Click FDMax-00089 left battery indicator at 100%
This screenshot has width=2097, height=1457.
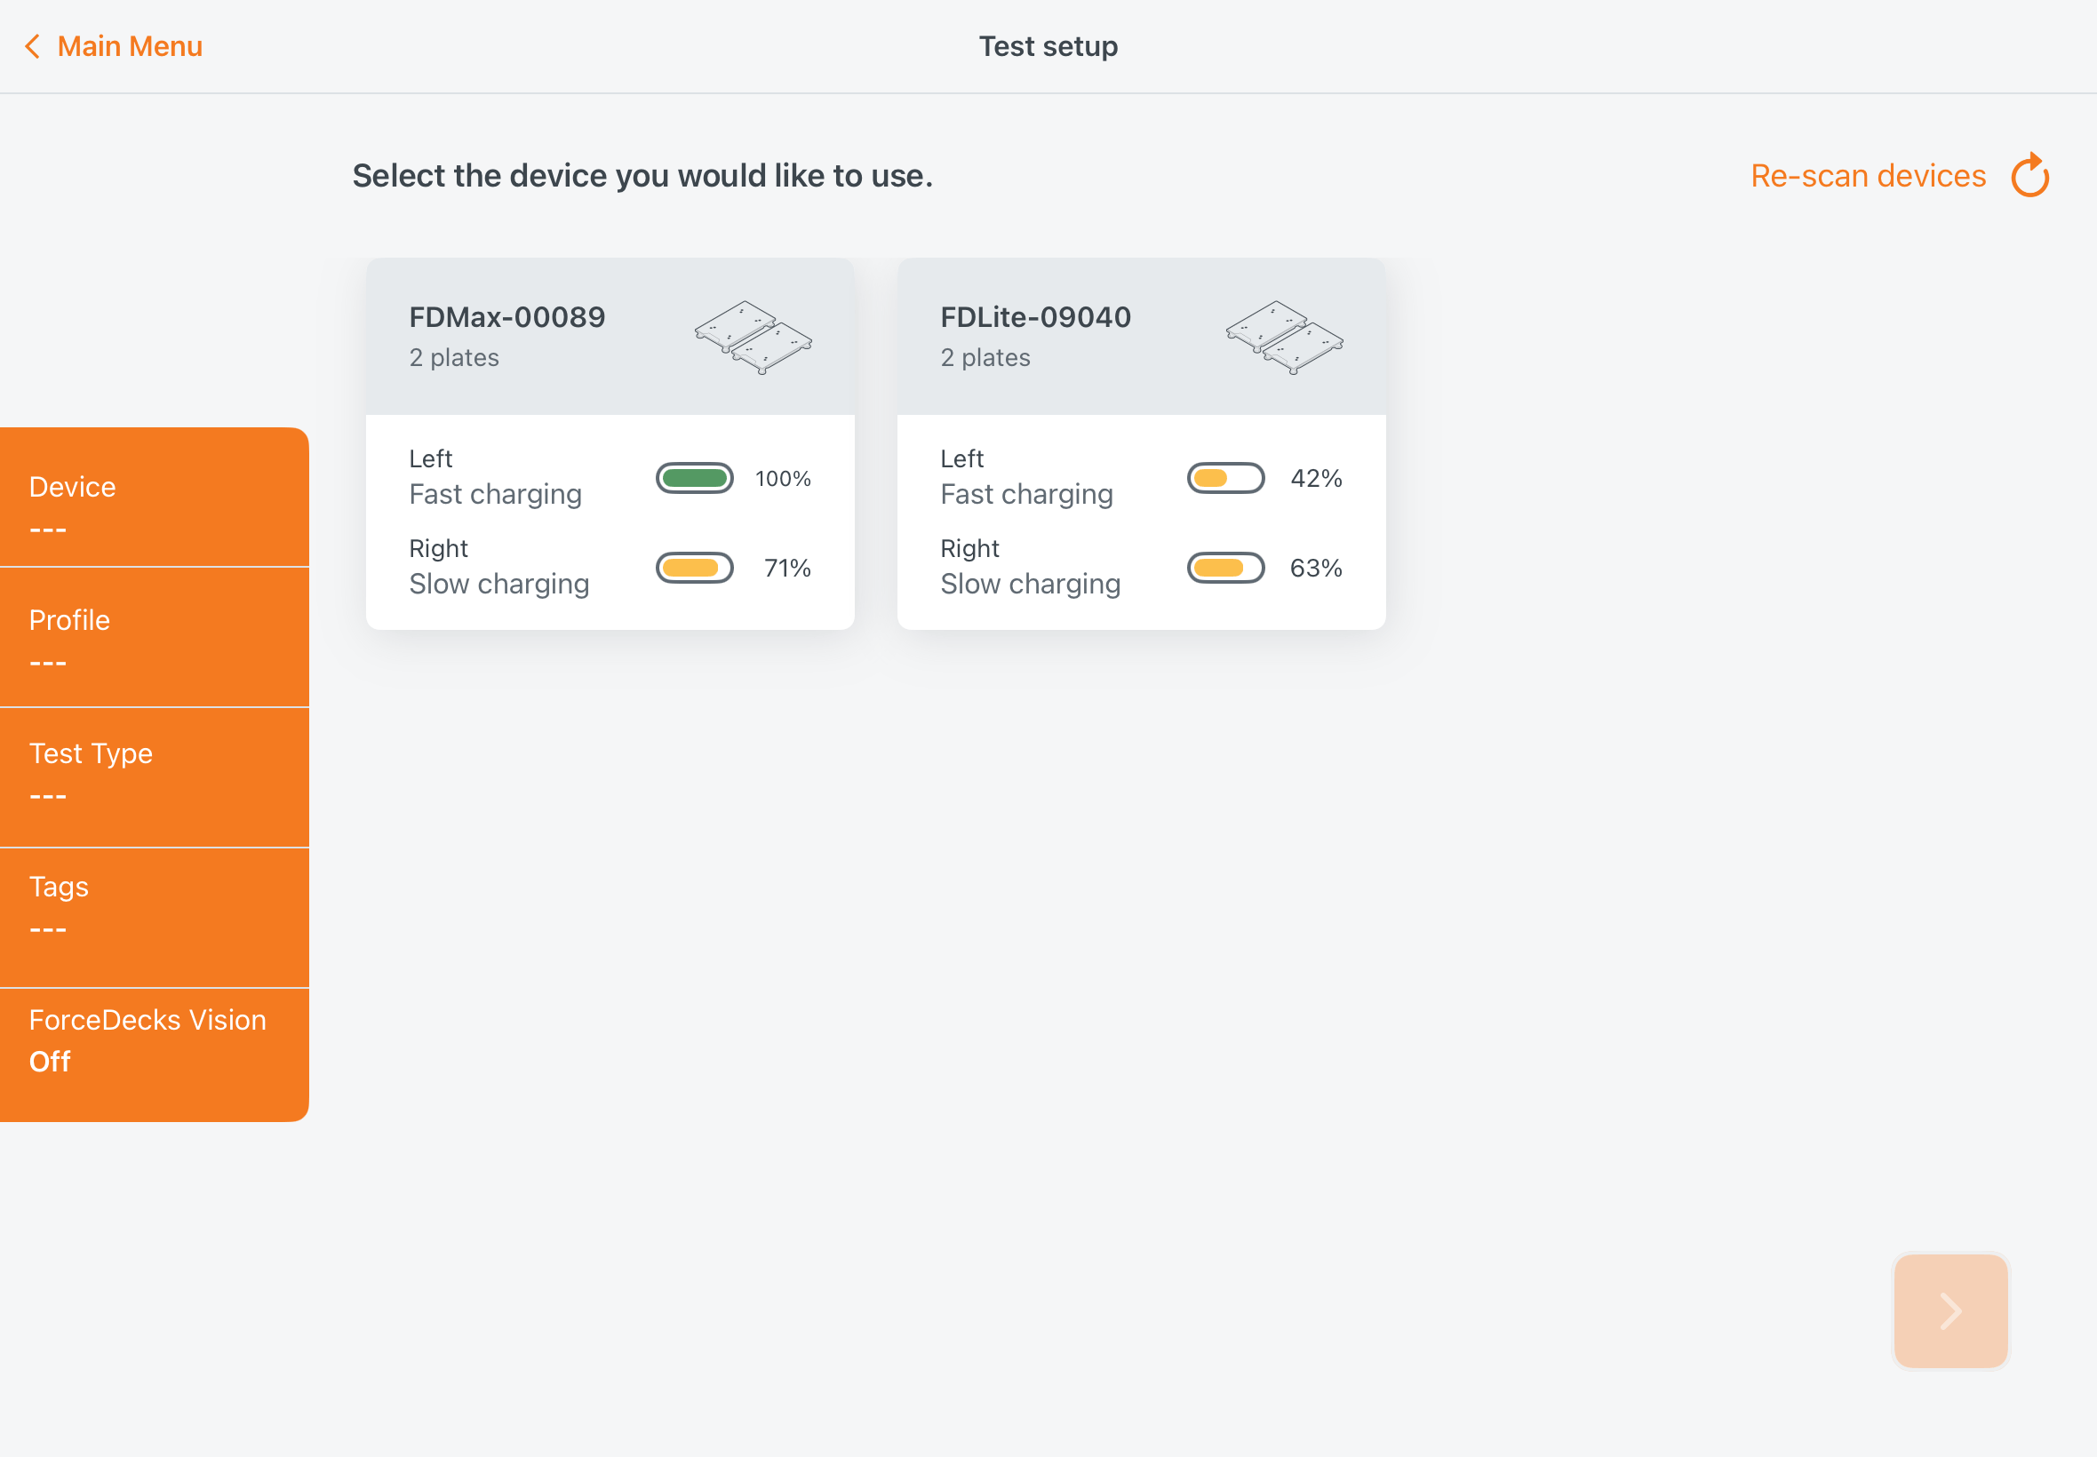click(695, 477)
